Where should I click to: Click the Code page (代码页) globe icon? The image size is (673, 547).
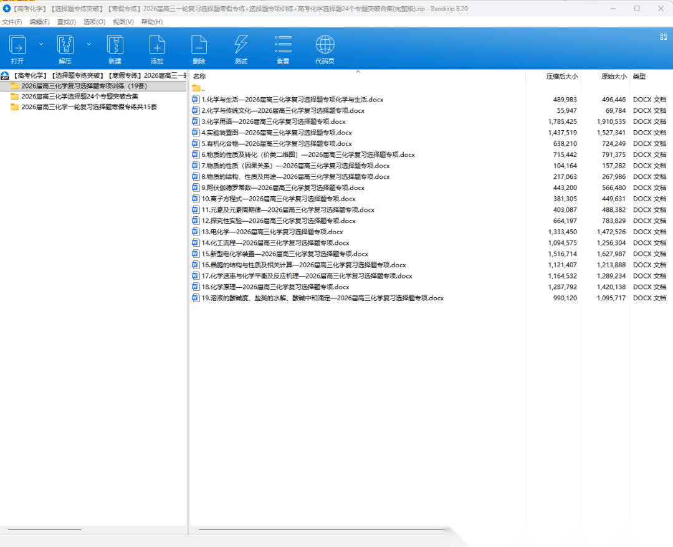coord(325,45)
